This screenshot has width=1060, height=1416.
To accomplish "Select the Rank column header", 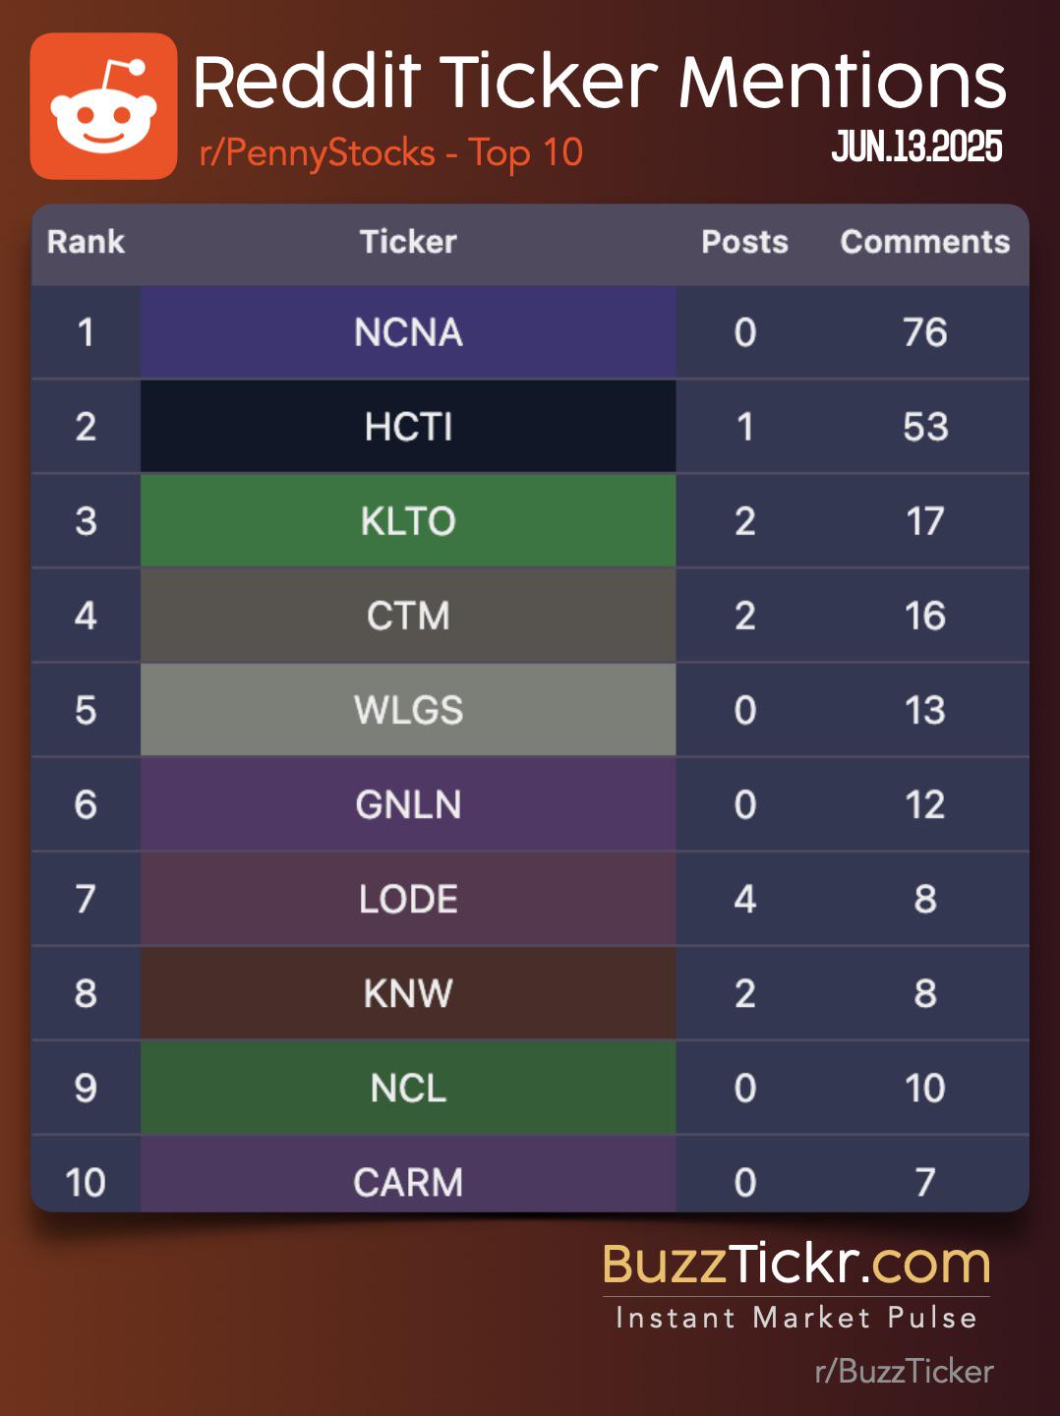I will coord(86,242).
